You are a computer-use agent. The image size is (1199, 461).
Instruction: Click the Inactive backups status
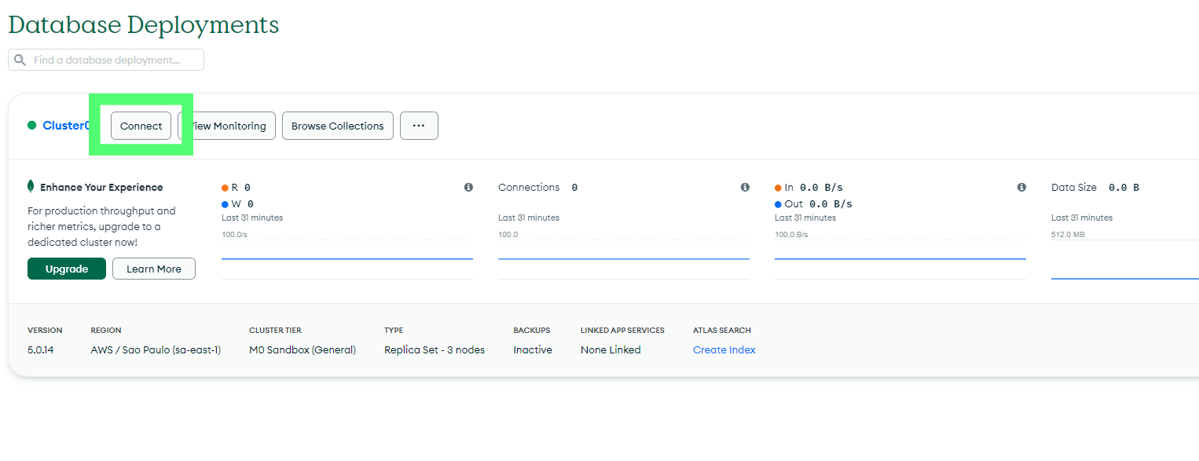(x=533, y=349)
